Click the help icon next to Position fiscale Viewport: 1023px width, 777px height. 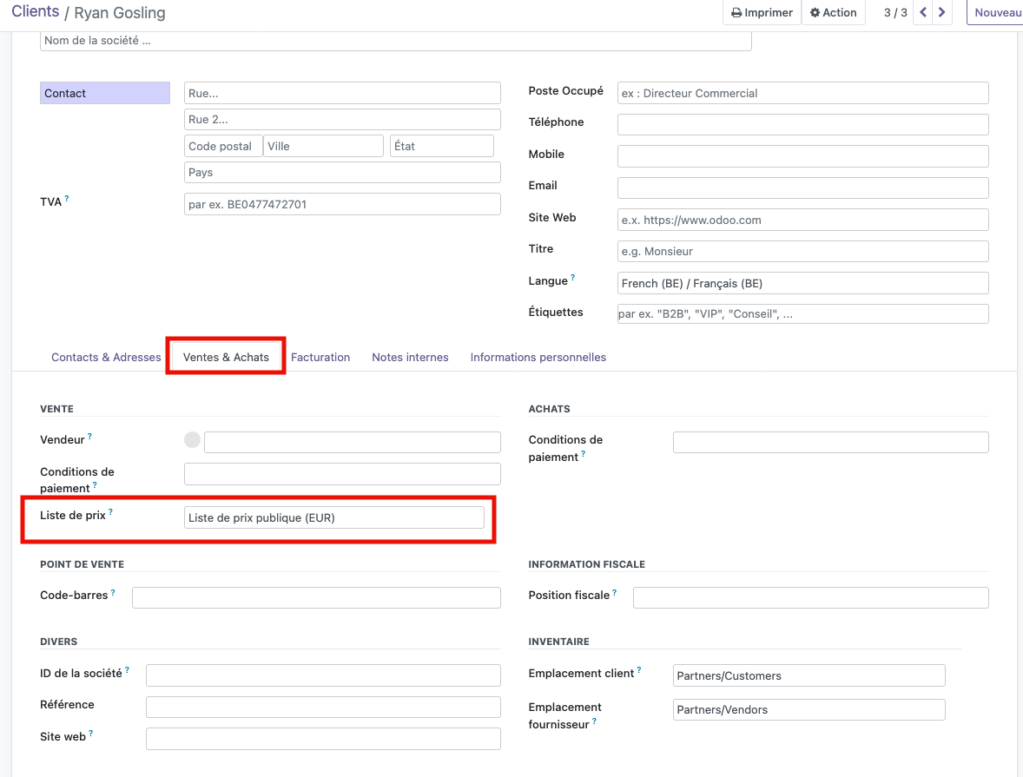pos(615,592)
